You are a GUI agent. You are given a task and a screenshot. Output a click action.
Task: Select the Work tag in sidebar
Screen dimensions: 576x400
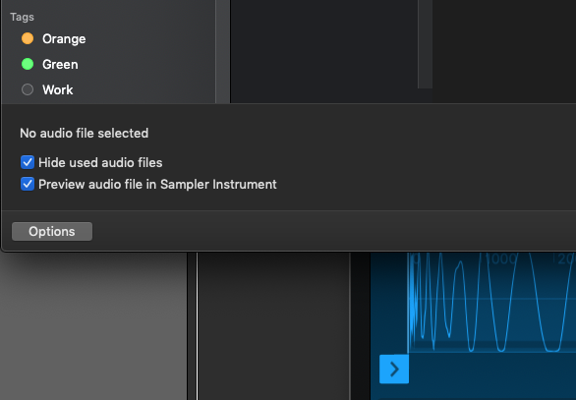pos(58,89)
